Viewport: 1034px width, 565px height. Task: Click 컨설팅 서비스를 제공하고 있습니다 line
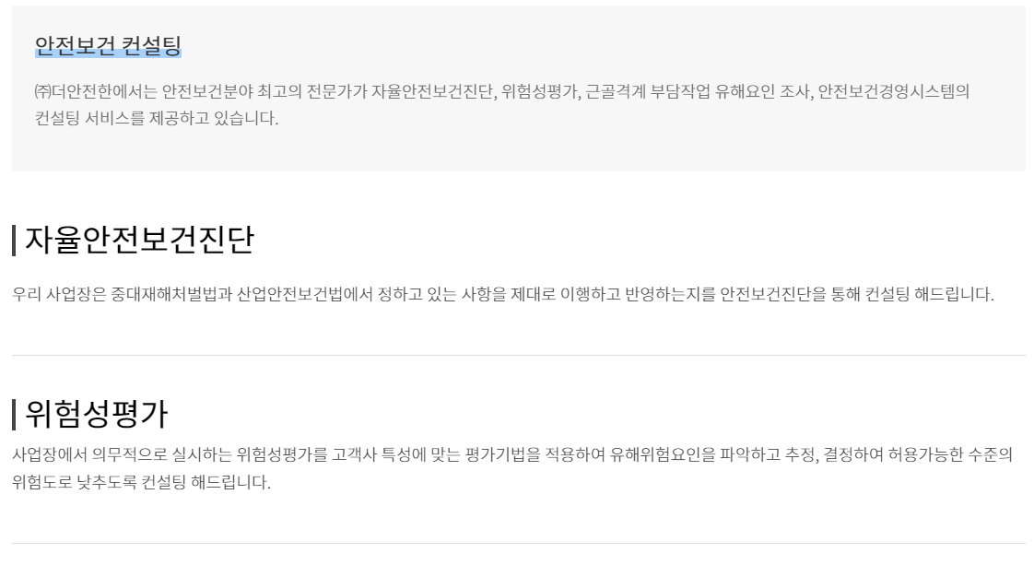(x=156, y=119)
